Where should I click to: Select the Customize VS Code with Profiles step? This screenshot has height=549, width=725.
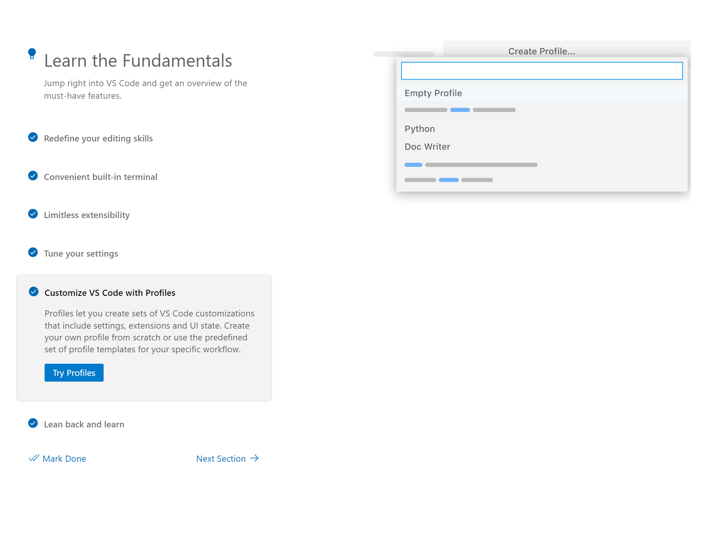pos(110,292)
